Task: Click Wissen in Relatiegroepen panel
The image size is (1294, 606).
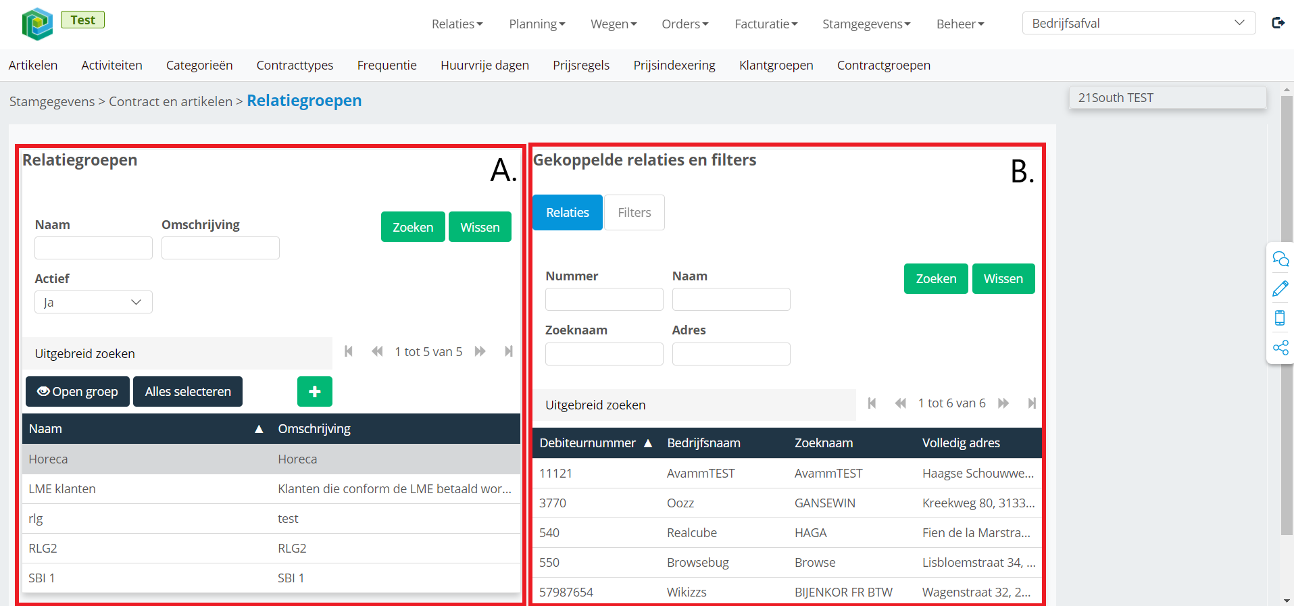Action: [x=480, y=227]
